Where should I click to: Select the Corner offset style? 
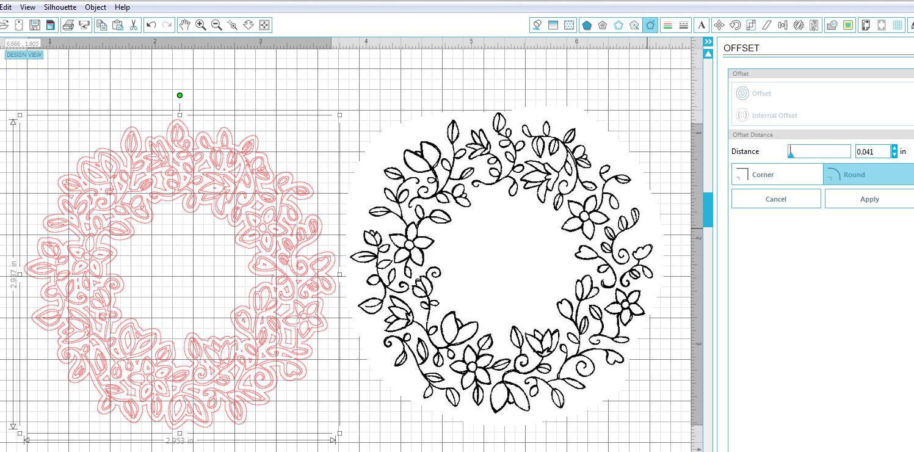(777, 175)
